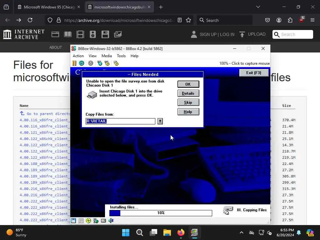The image size is (320, 240).
Task: Open Pocket save icon in Firefox toolbar
Action: tap(267, 20)
